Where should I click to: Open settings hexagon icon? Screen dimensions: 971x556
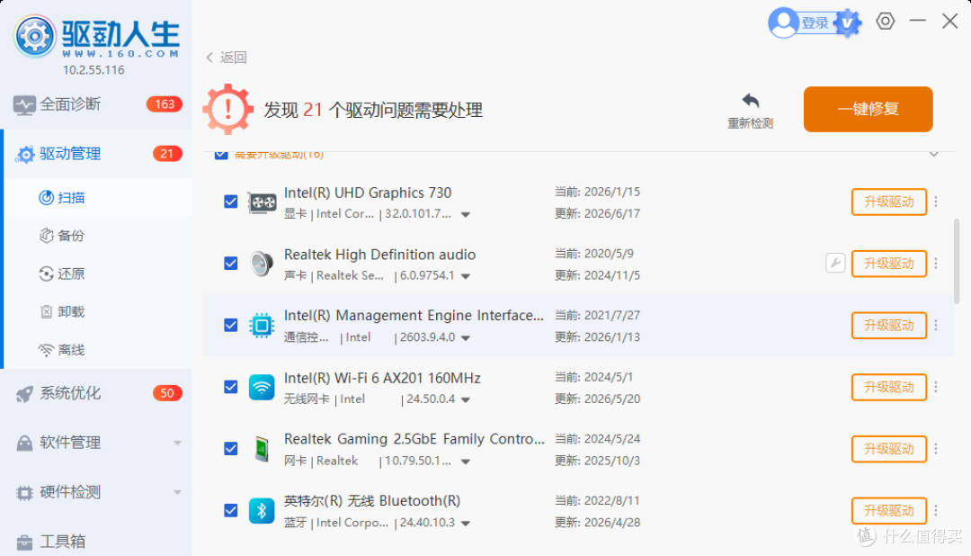[x=885, y=21]
